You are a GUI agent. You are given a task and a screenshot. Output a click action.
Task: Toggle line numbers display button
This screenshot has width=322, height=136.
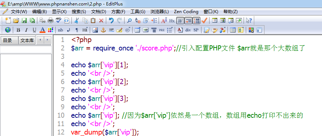(196, 20)
